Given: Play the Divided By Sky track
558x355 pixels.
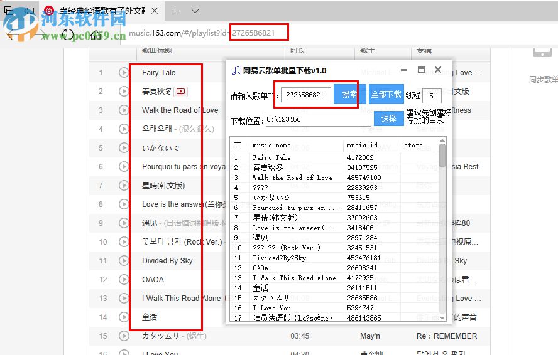Looking at the screenshot, I should coord(124,260).
